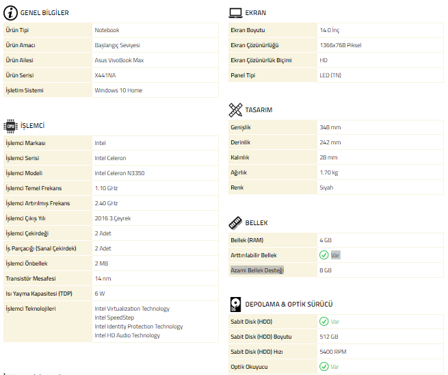
Task: Click the 348 mm width value
Action: (x=330, y=127)
